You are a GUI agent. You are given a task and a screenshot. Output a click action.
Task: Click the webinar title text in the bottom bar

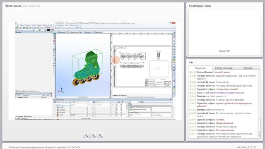coord(45,147)
